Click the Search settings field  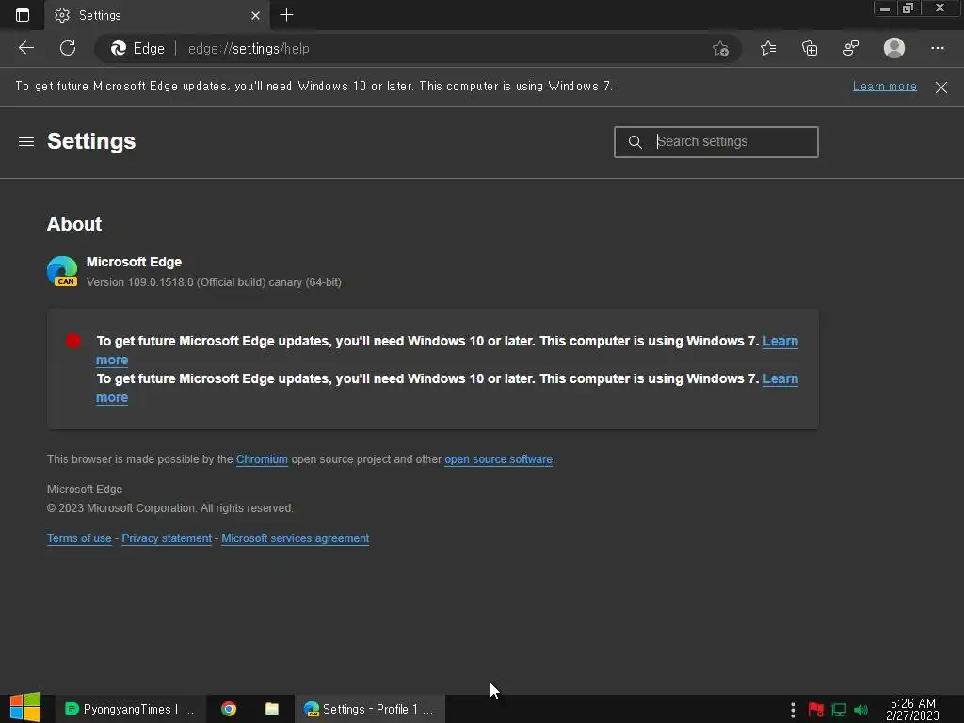[715, 142]
